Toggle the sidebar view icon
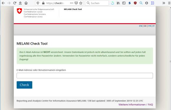The height and width of the screenshot is (110, 171). (x=124, y=3)
